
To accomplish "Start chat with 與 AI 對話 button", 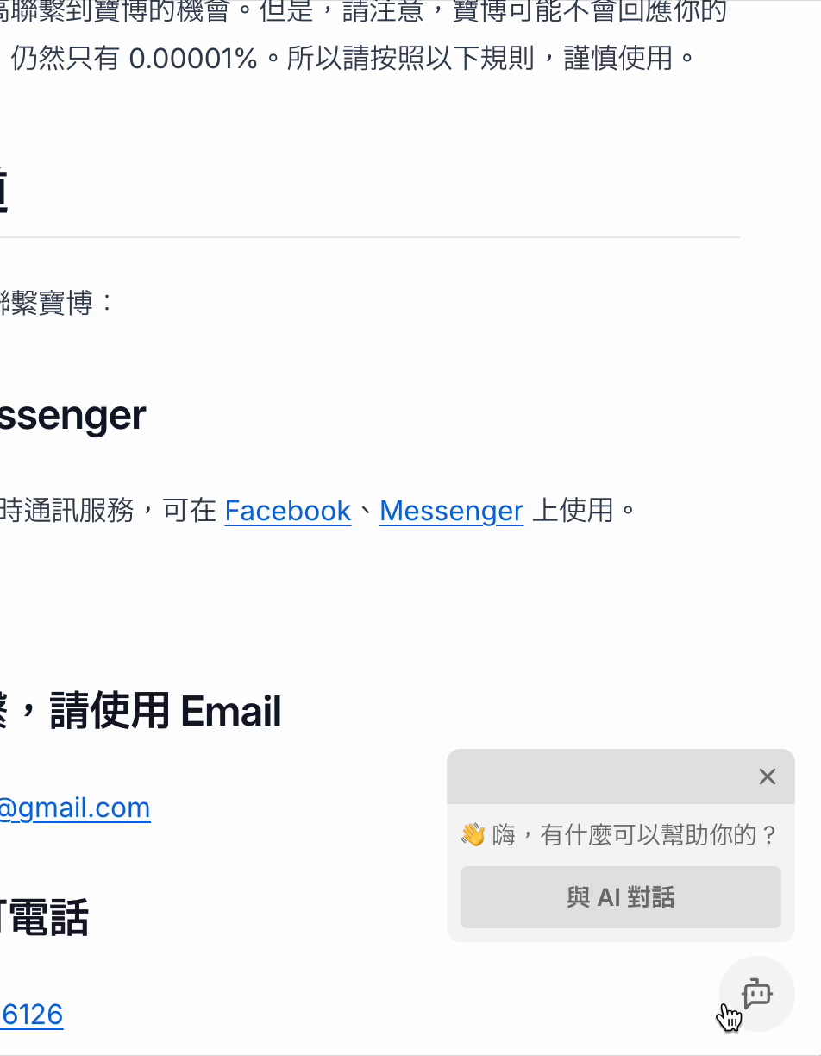I will (621, 897).
